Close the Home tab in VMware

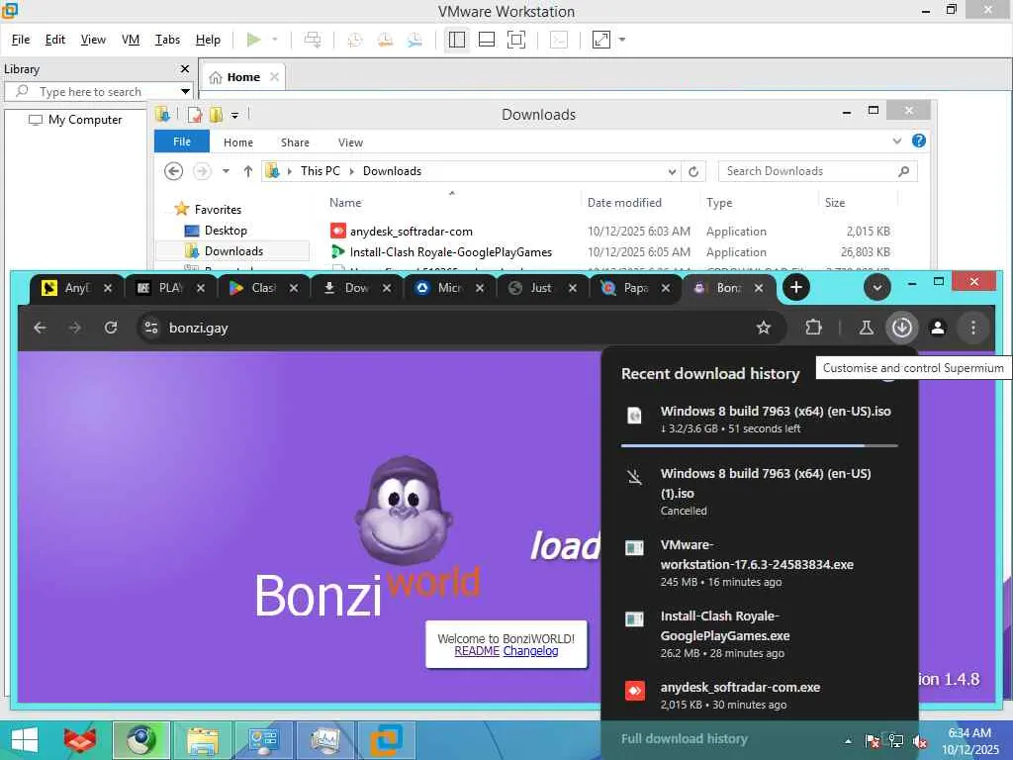(275, 77)
